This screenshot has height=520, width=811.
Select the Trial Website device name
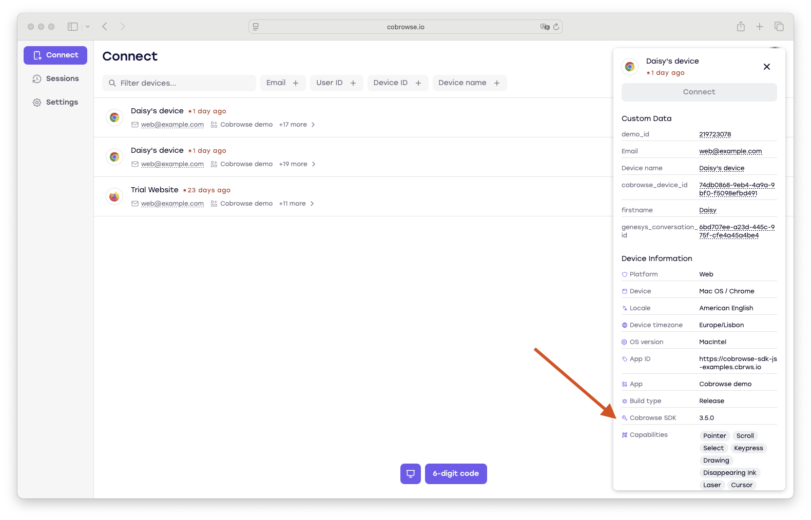click(x=155, y=190)
